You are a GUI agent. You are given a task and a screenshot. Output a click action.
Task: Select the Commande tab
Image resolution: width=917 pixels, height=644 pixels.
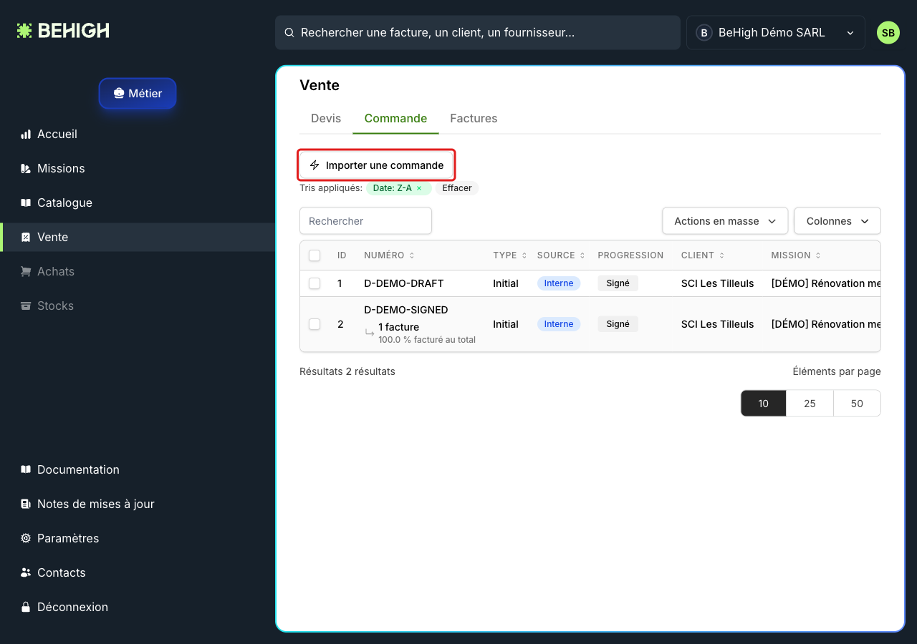pos(395,119)
